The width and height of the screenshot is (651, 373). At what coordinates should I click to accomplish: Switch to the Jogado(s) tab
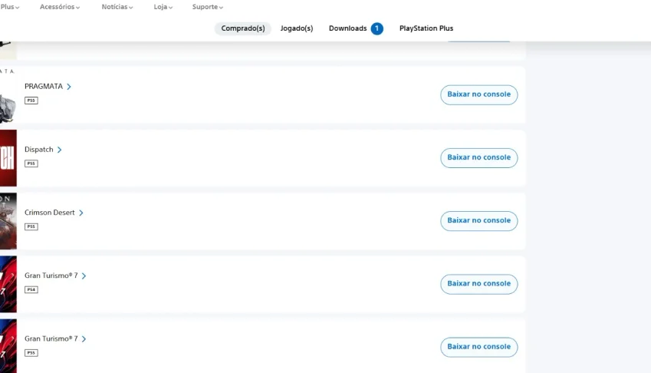(x=297, y=28)
